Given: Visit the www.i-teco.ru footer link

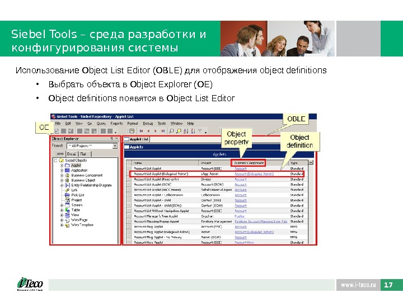Looking at the screenshot, I should tap(358, 285).
